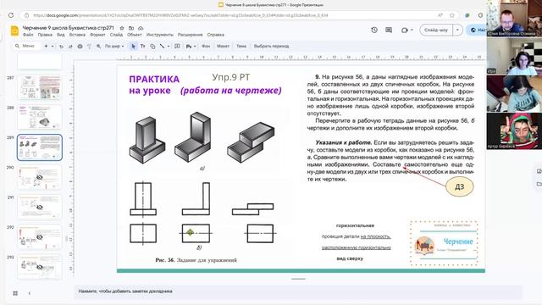Open version history clock icon
Viewport: 542px width, 305px height.
pos(374,30)
